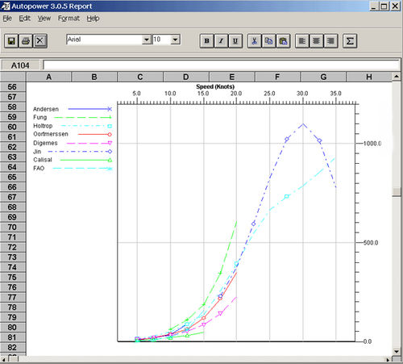Open the Format menu
The width and height of the screenshot is (403, 364).
pos(69,19)
